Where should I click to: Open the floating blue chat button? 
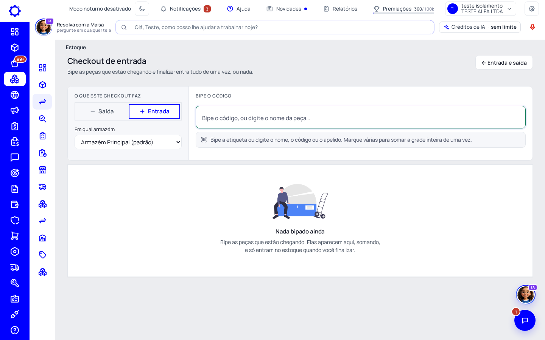pos(525,320)
